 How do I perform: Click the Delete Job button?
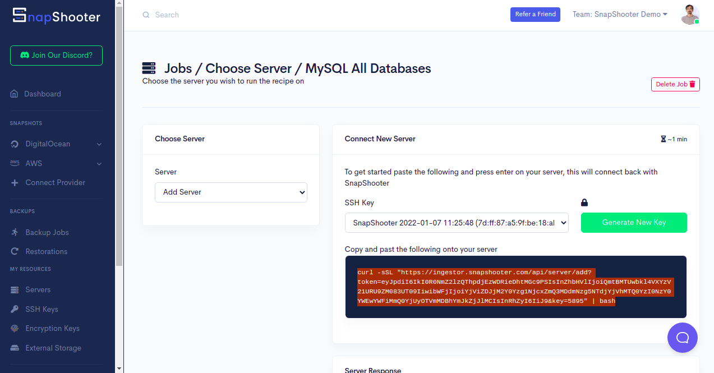coord(675,84)
